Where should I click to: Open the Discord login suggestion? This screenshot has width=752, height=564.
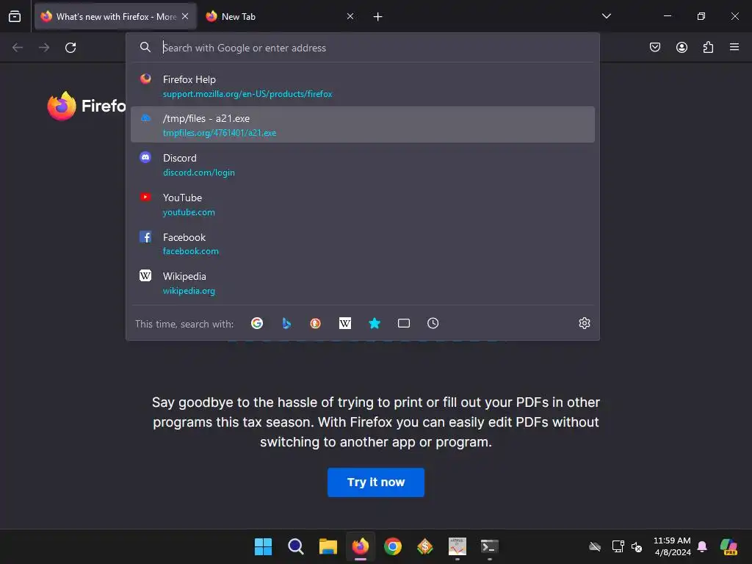(363, 164)
